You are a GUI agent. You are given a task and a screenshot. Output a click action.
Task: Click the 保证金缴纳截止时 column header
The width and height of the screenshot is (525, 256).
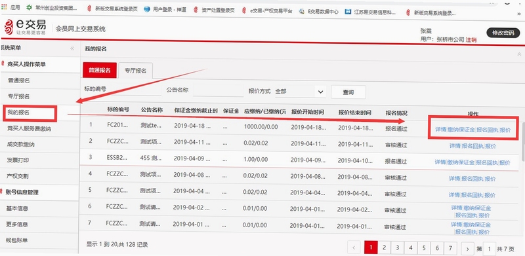(x=196, y=111)
